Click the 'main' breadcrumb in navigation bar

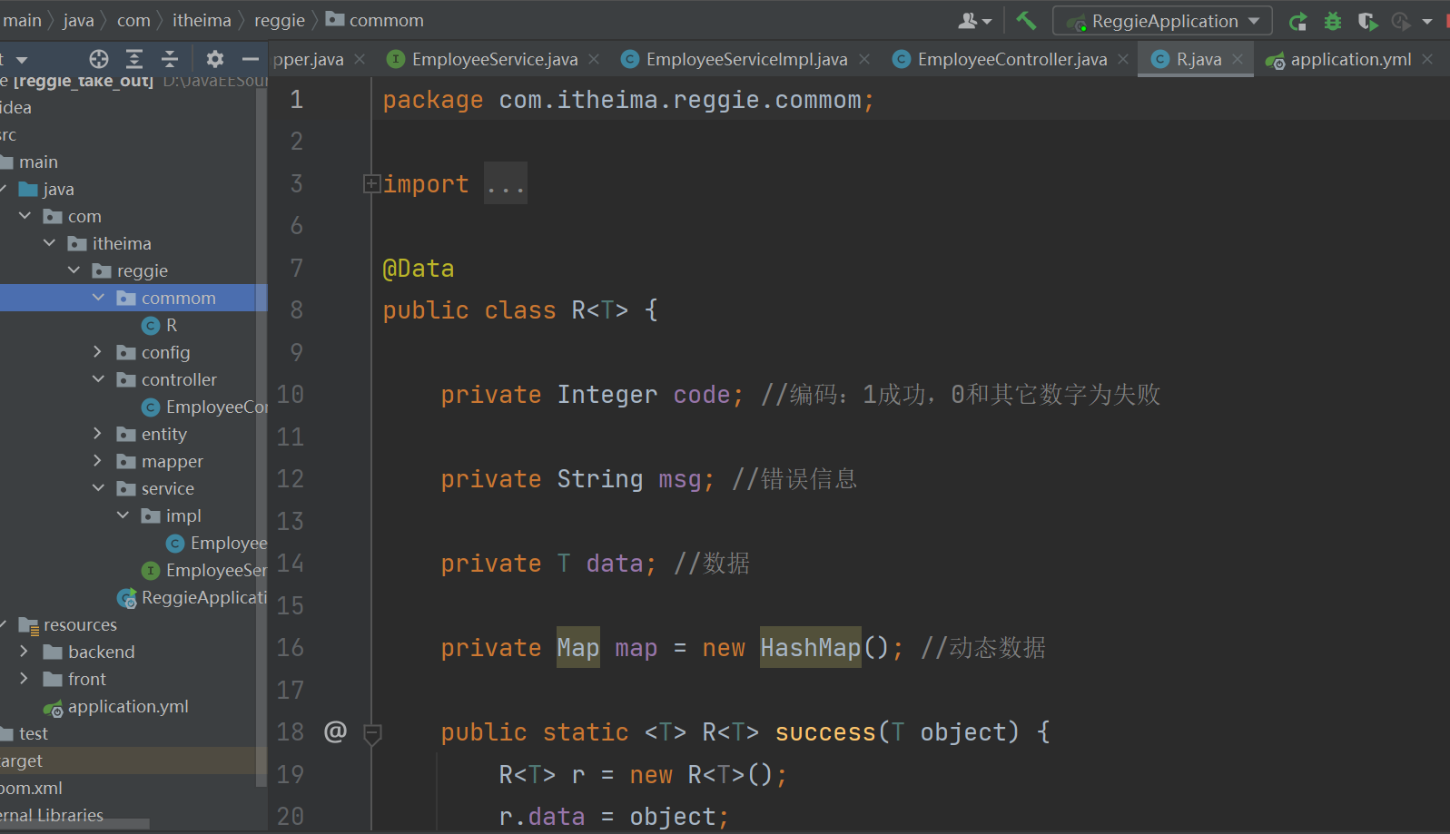click(23, 20)
